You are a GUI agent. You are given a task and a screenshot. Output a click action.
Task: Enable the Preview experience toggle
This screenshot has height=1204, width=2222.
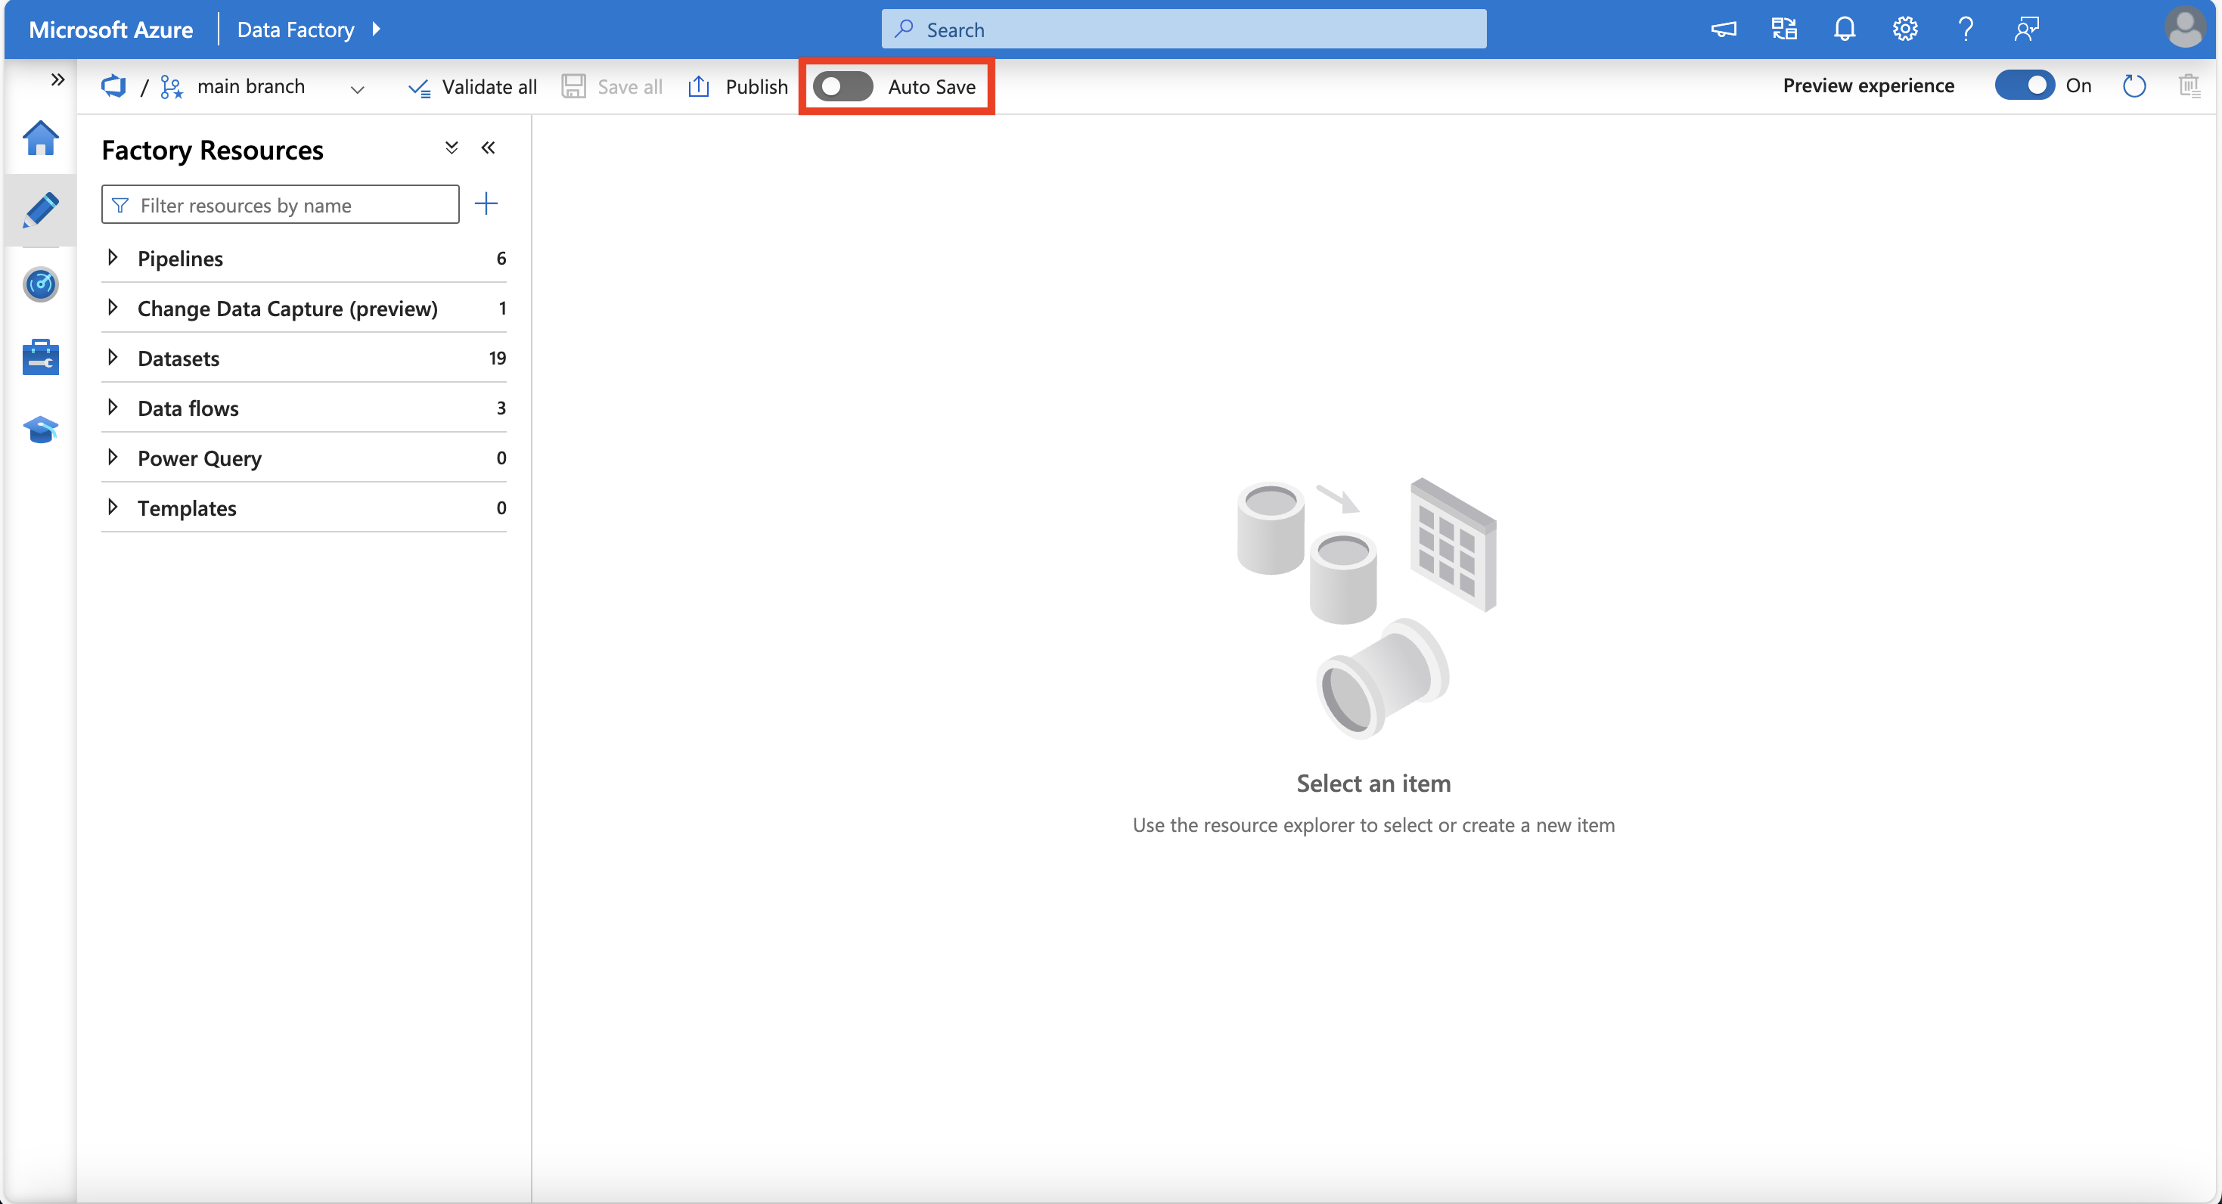[2023, 86]
